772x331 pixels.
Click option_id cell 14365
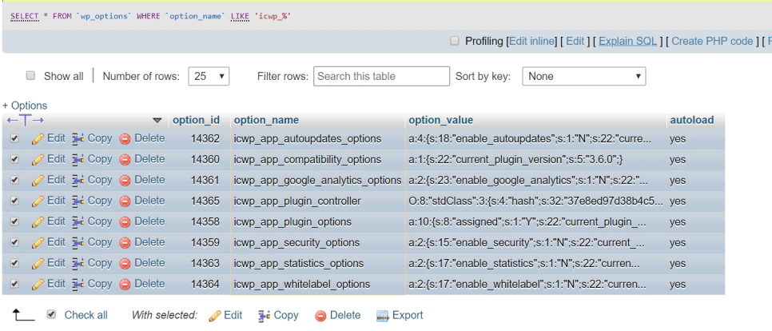point(205,201)
